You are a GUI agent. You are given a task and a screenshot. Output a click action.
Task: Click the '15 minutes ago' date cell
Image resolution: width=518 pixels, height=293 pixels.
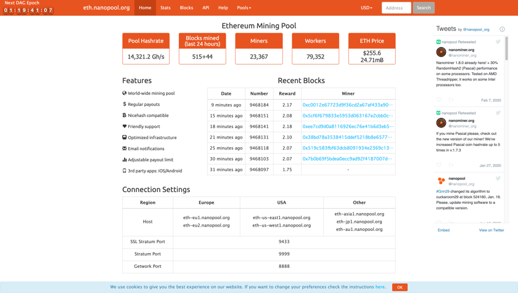click(226, 116)
